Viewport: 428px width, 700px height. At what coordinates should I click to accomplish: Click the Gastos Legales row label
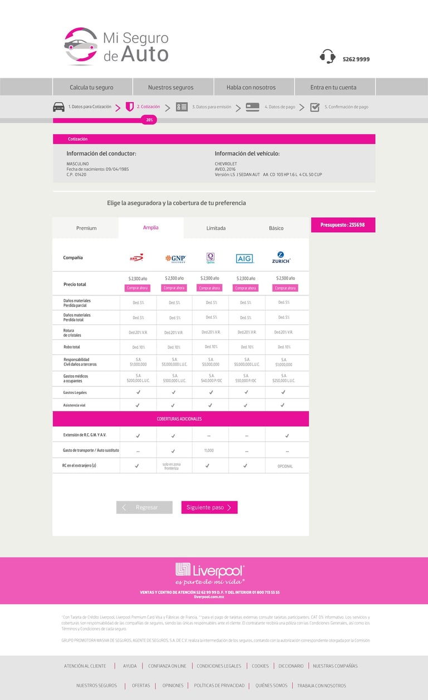click(x=75, y=392)
